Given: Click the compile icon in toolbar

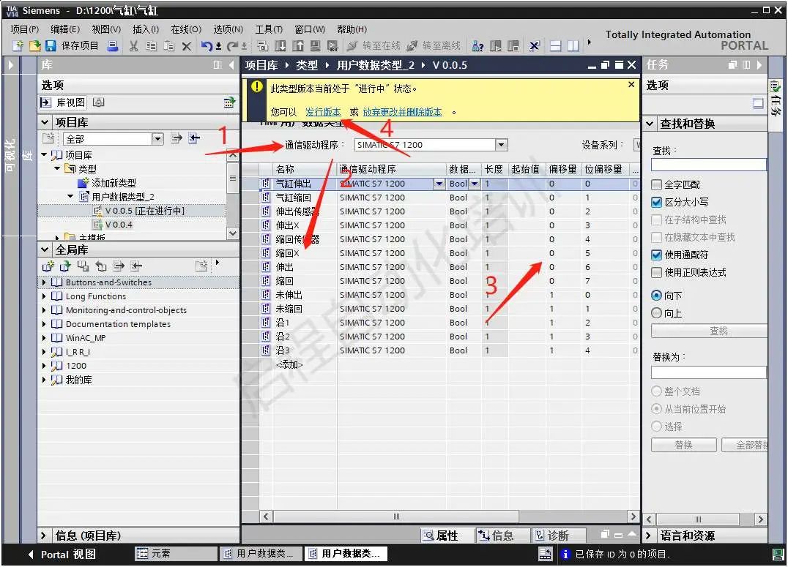Looking at the screenshot, I should point(262,45).
